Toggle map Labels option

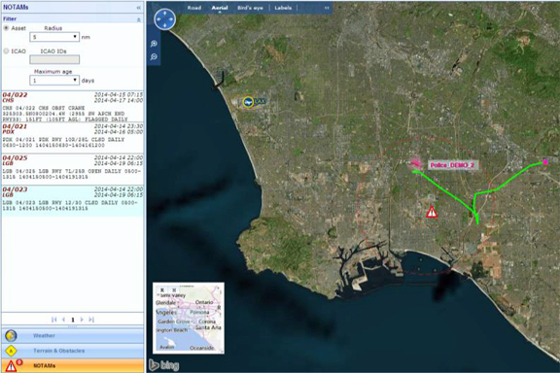coord(283,8)
